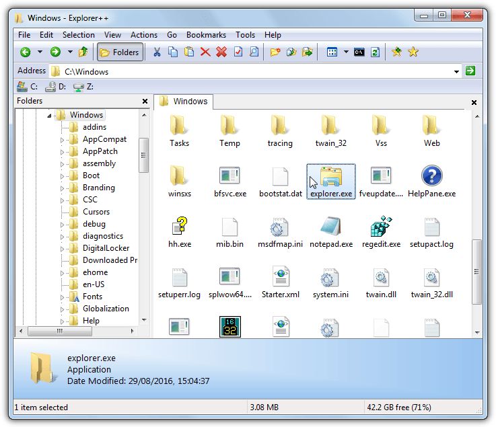
Task: Select the system.ini file
Action: [x=330, y=282]
